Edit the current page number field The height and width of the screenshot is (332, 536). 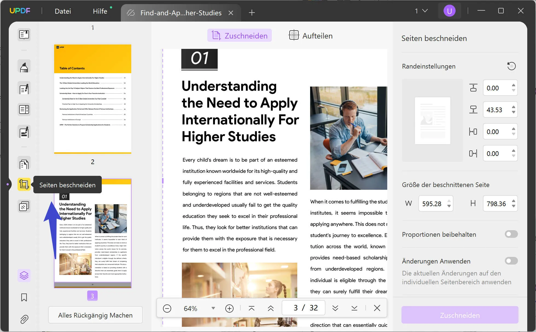(x=304, y=308)
